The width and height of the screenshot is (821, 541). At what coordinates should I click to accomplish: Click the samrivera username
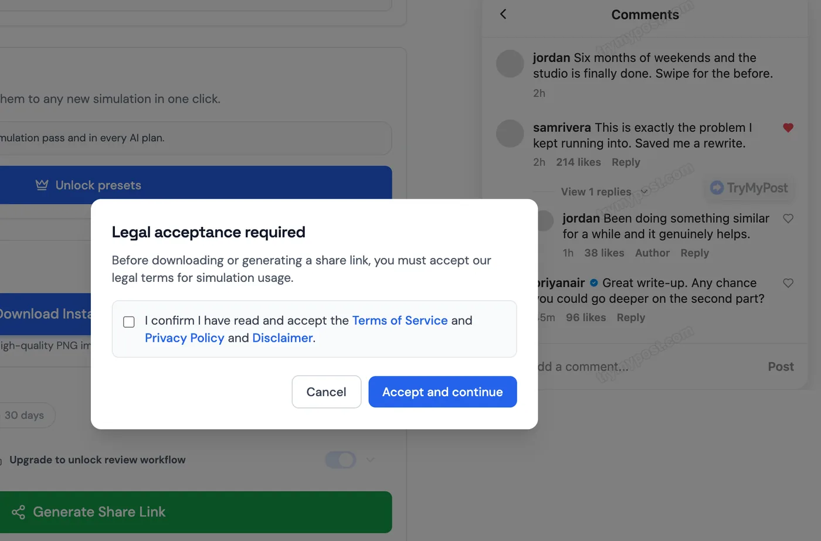pyautogui.click(x=562, y=128)
